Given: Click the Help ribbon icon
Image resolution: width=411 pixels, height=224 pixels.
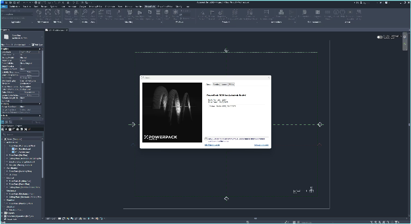Looking at the screenshot, I should coord(342,13).
